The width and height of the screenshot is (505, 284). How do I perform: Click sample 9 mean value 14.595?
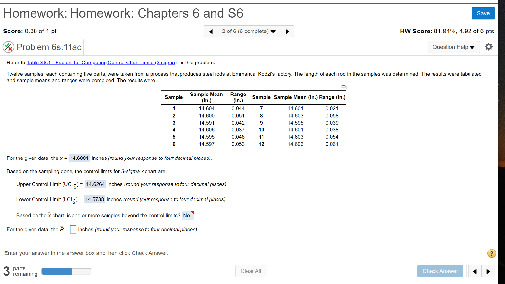[x=296, y=123]
